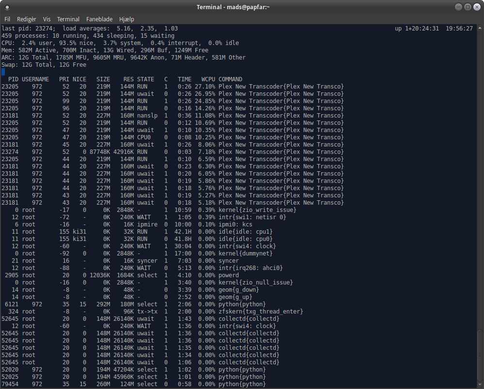Click the SIZE column header
Screen dimensions: 484x389
[103, 79]
